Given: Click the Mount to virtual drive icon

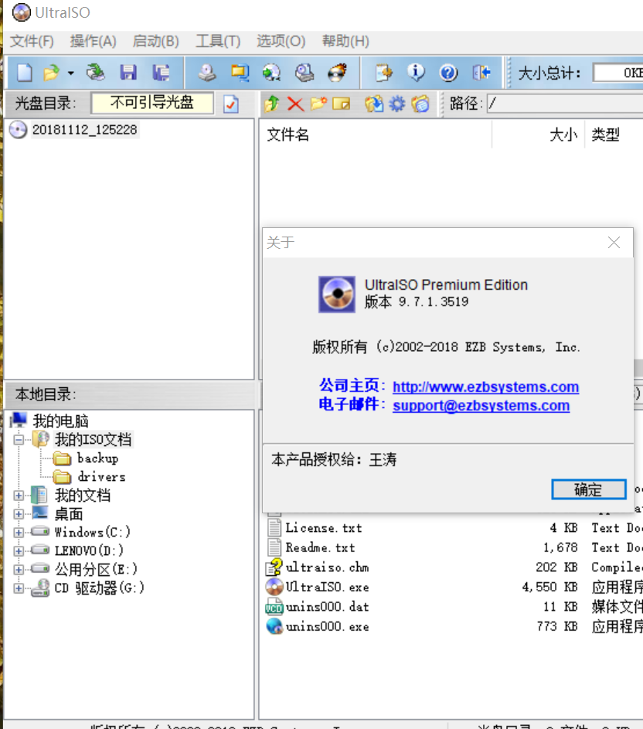Looking at the screenshot, I should [x=304, y=73].
